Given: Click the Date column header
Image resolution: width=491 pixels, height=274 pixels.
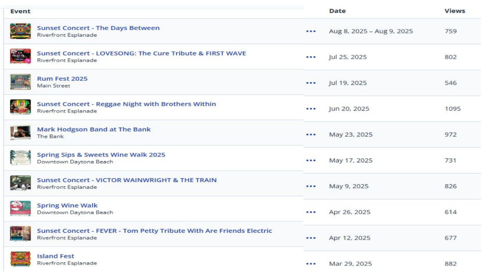Looking at the screenshot, I should pyautogui.click(x=338, y=11).
